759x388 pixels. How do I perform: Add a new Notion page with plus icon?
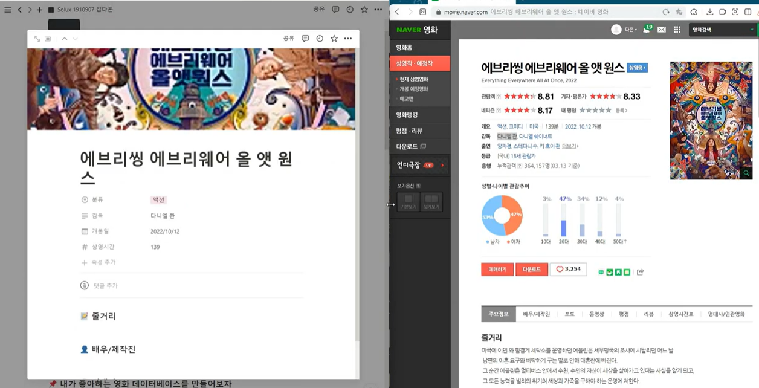pos(40,10)
